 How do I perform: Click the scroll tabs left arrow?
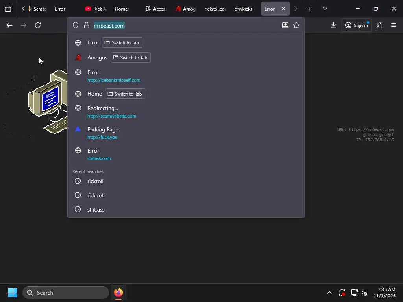[x=23, y=9]
